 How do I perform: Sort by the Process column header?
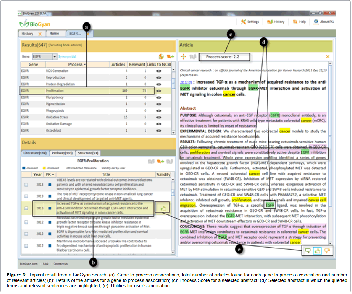click(77, 64)
